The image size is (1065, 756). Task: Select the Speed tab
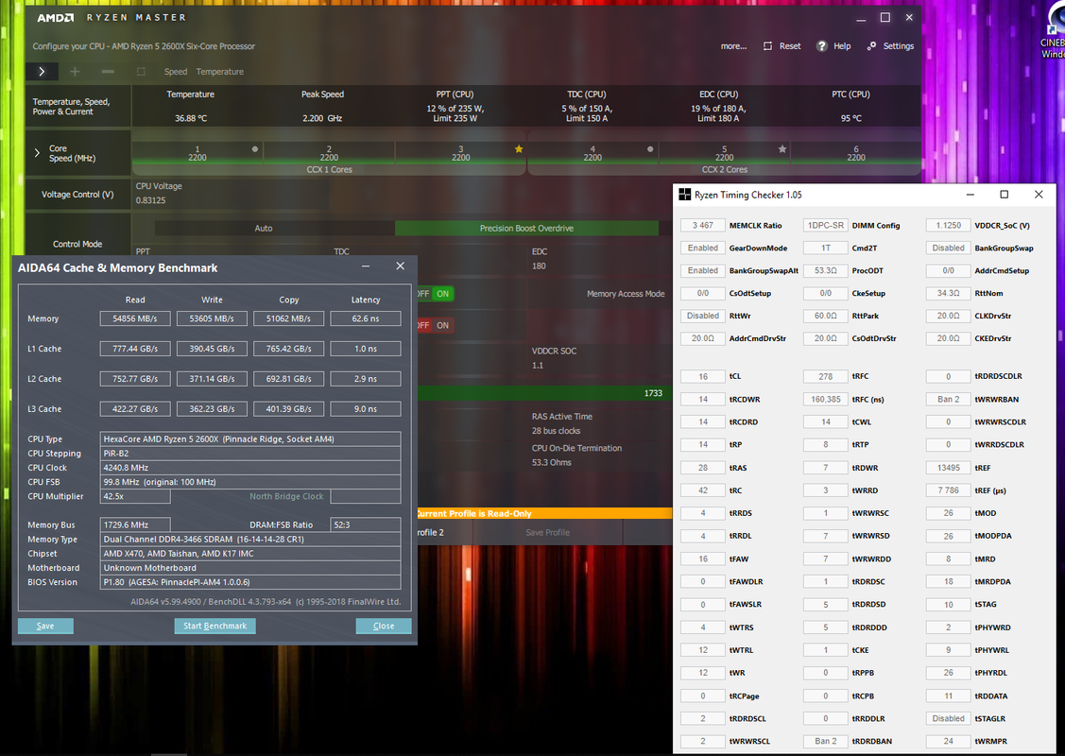(175, 71)
